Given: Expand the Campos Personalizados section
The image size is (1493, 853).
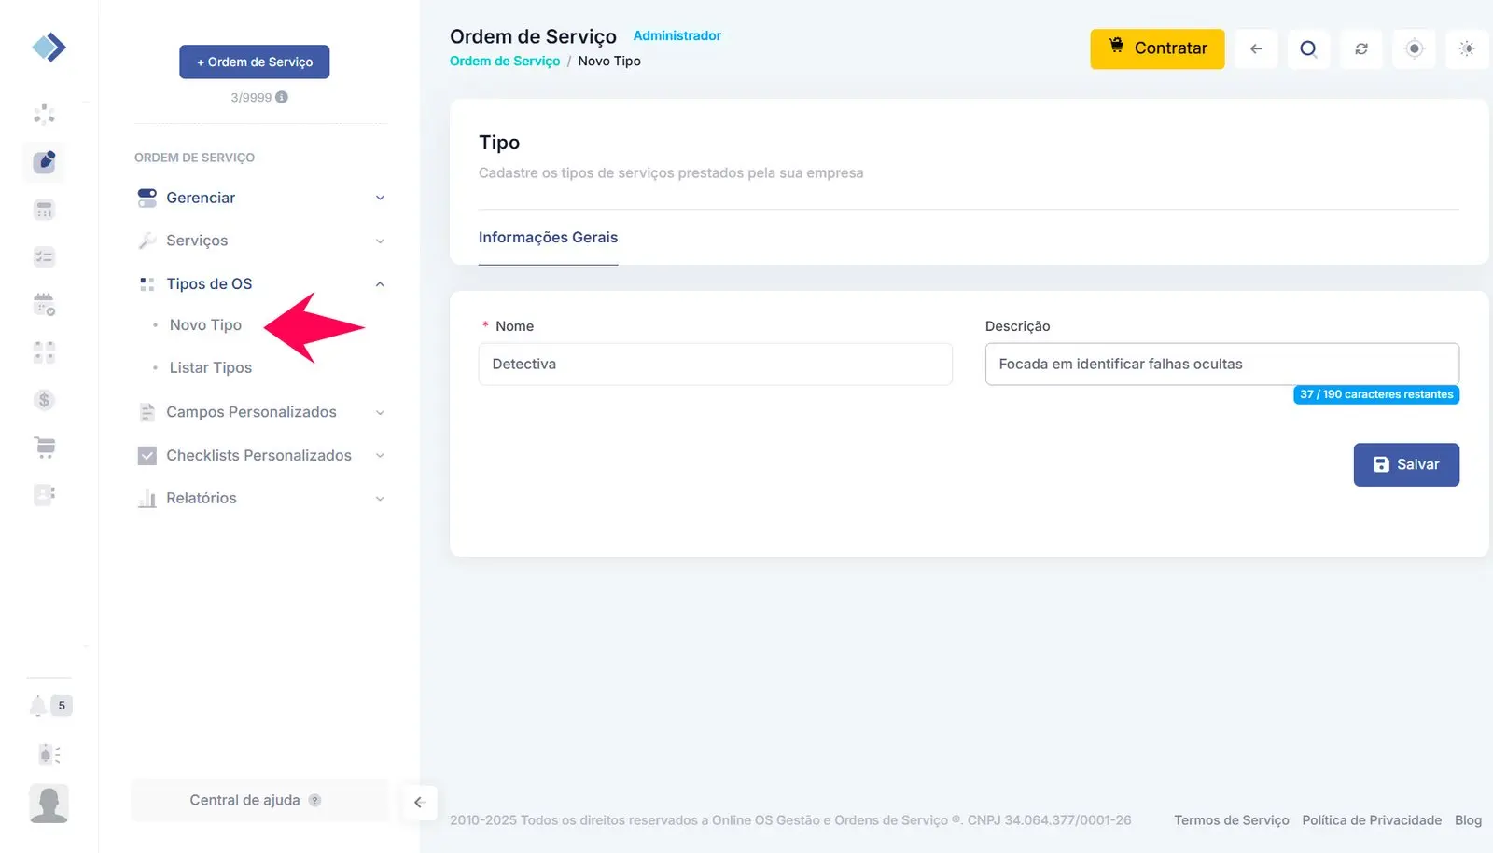Looking at the screenshot, I should point(260,412).
